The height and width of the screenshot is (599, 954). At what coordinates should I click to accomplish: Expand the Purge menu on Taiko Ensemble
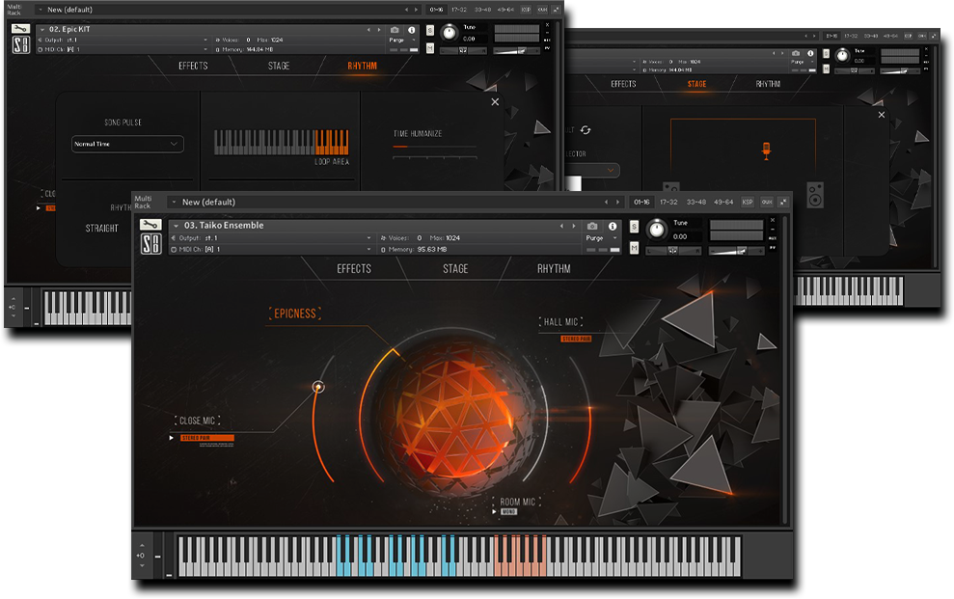[600, 237]
